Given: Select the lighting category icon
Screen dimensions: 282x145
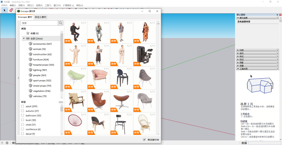Looking at the screenshot, I should (31, 70).
